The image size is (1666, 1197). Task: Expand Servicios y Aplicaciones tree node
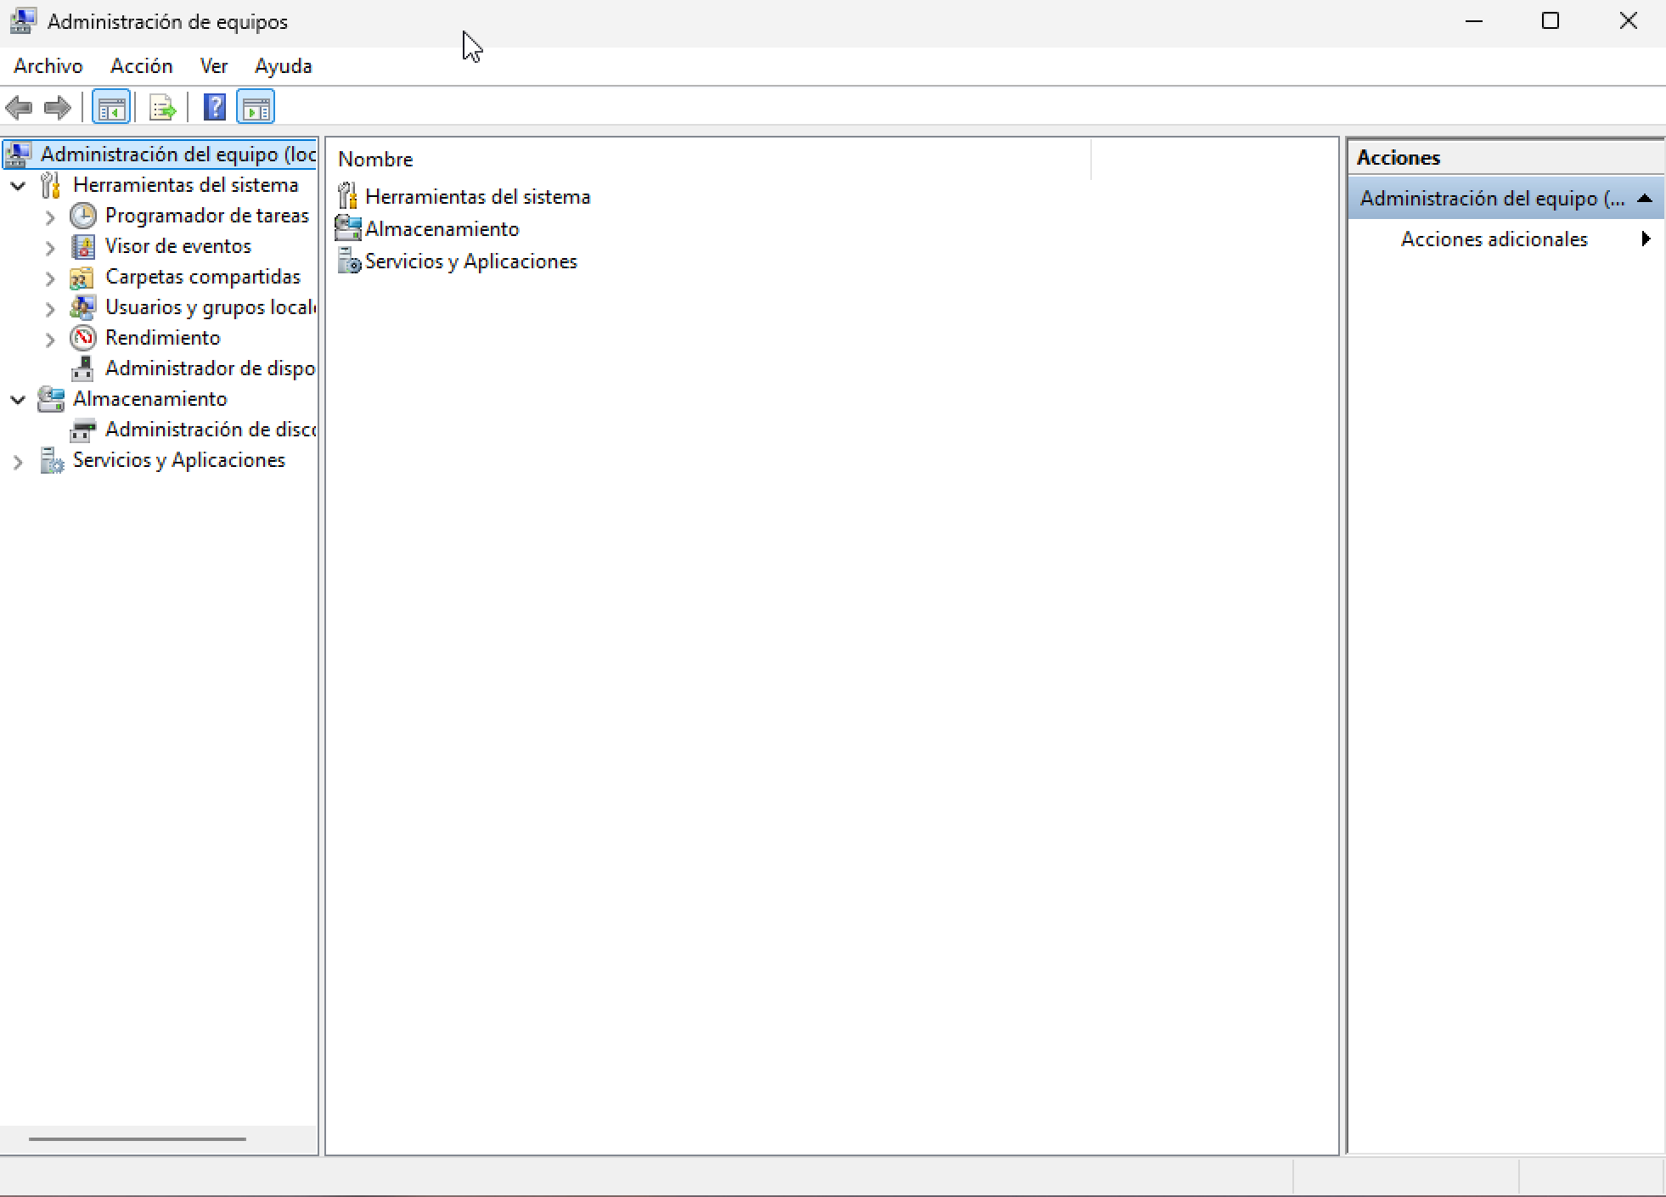coord(18,462)
